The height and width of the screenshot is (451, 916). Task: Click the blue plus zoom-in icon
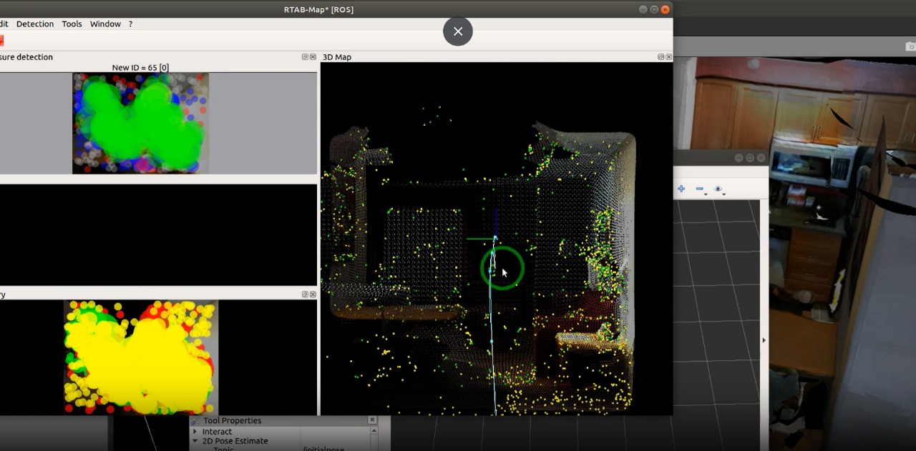[x=681, y=189]
